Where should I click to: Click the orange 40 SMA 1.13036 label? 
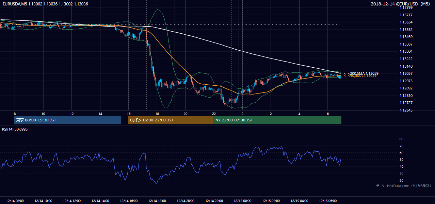tap(360, 76)
